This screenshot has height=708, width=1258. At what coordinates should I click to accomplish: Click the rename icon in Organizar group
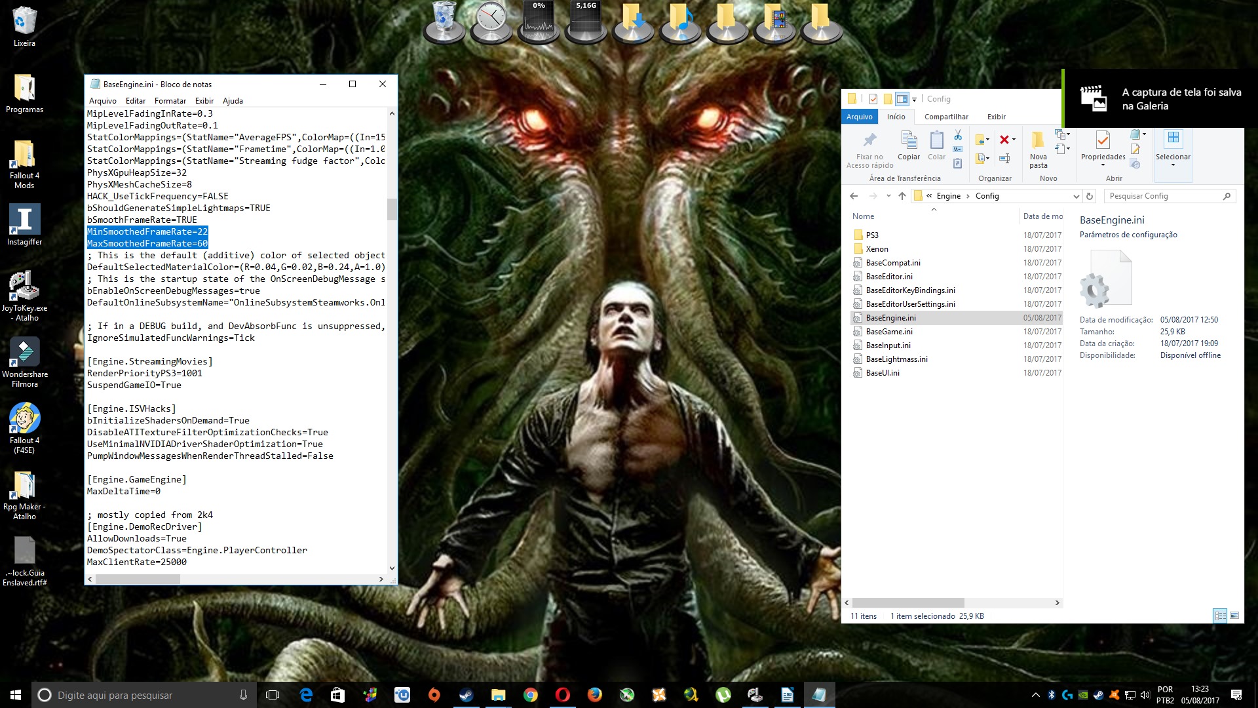[1004, 158]
